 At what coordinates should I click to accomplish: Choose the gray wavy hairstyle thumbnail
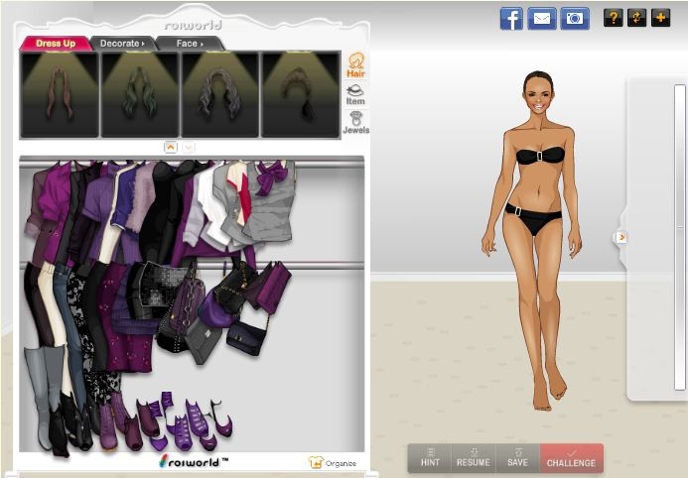219,94
